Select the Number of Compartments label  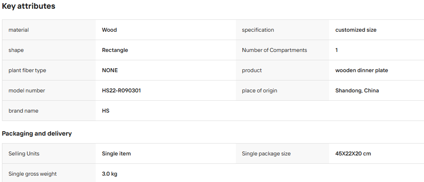pyautogui.click(x=274, y=50)
